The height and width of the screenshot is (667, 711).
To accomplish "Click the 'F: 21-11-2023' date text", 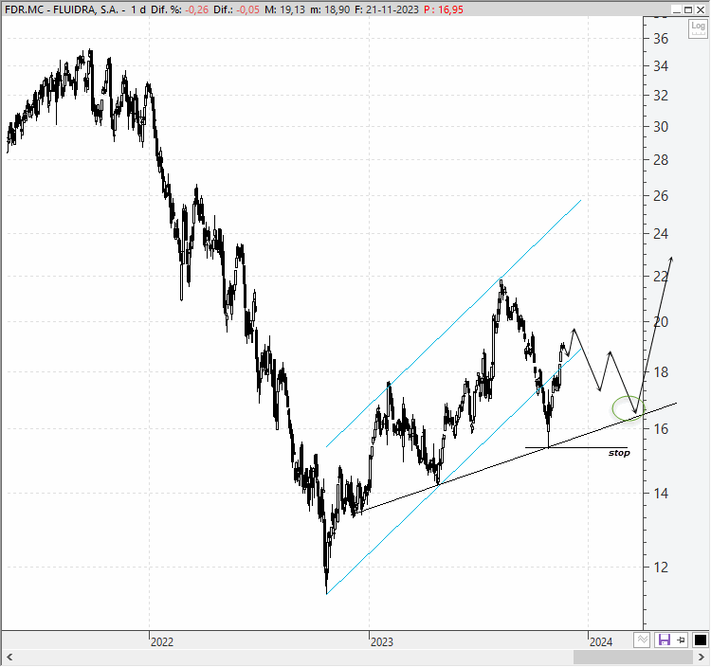I will pyautogui.click(x=387, y=9).
